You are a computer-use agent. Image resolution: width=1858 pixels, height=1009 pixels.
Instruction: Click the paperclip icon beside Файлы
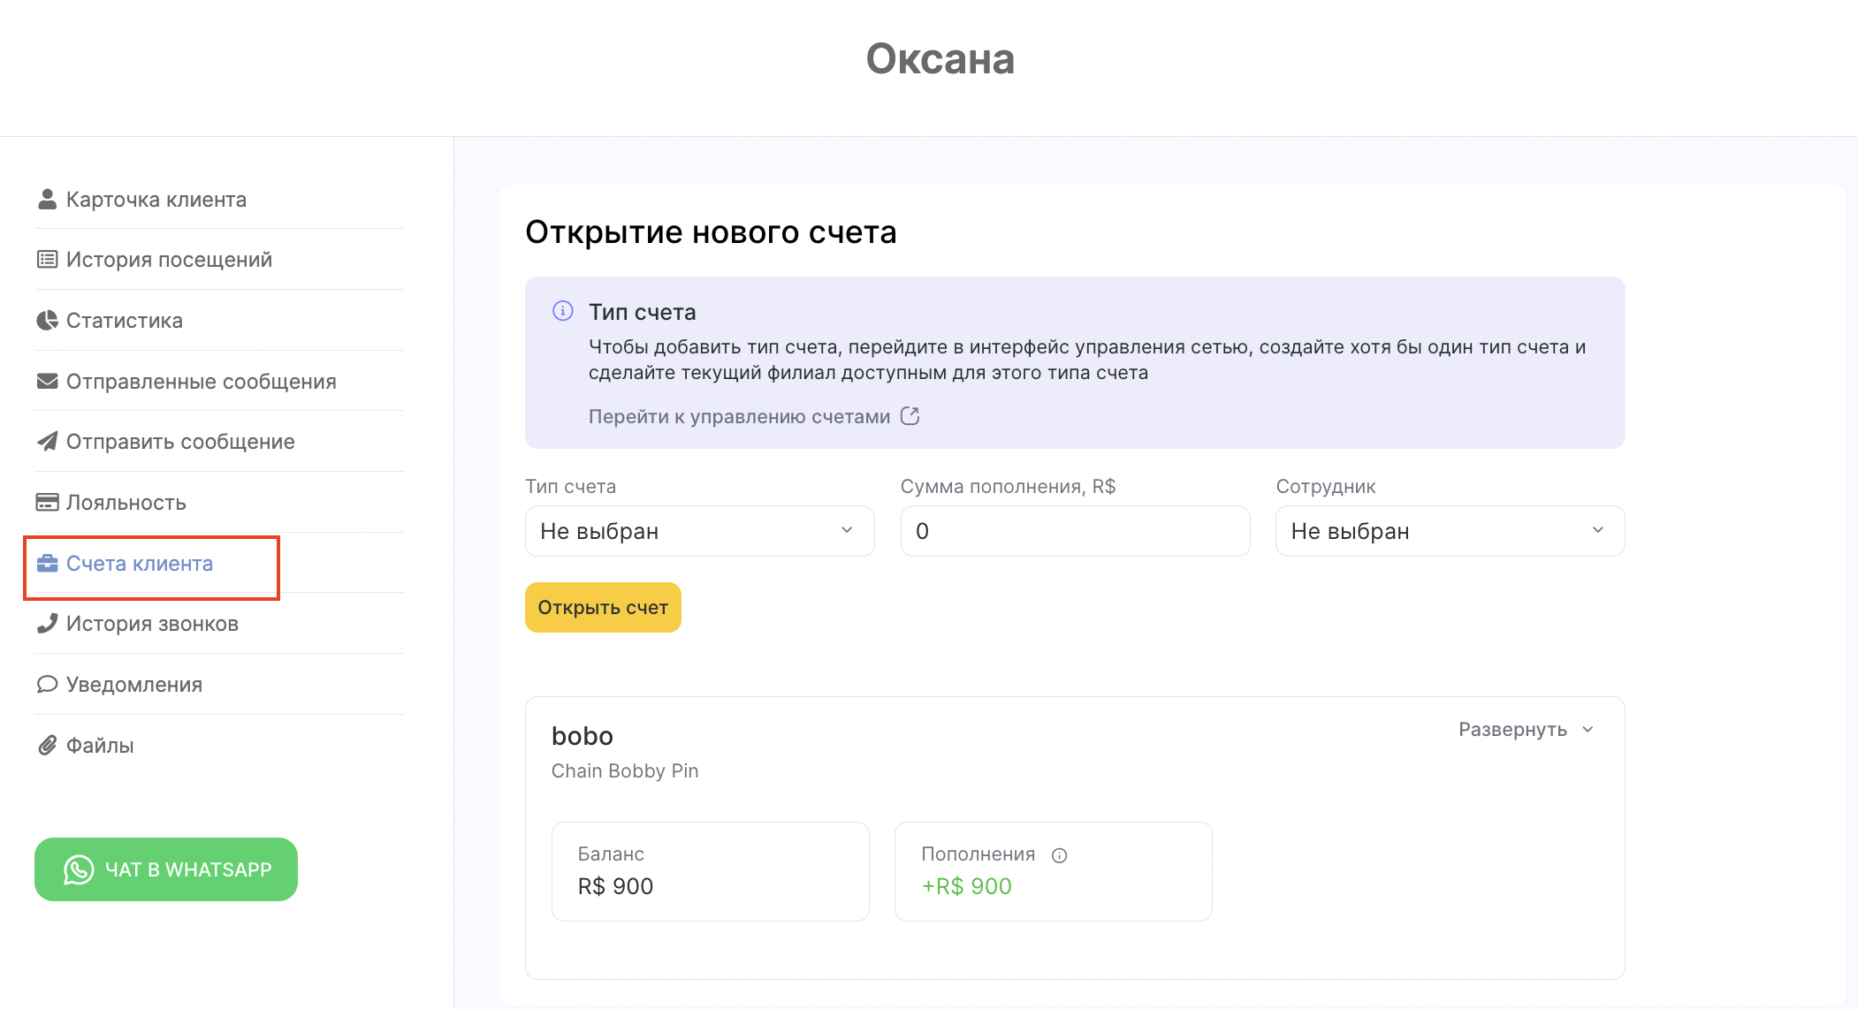[47, 745]
